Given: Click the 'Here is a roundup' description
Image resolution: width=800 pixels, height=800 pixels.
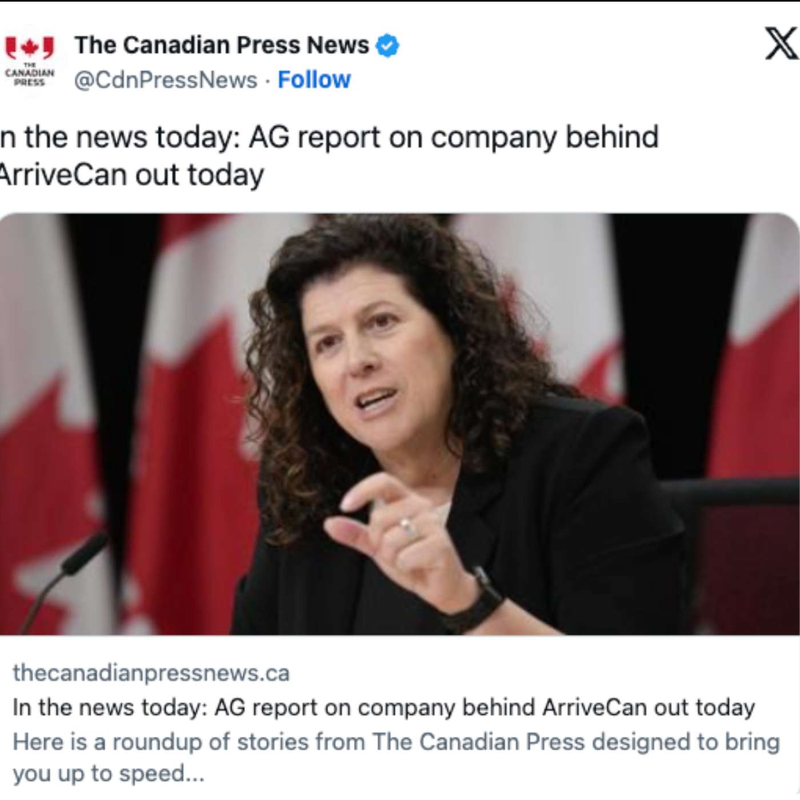Looking at the screenshot, I should pos(395,742).
